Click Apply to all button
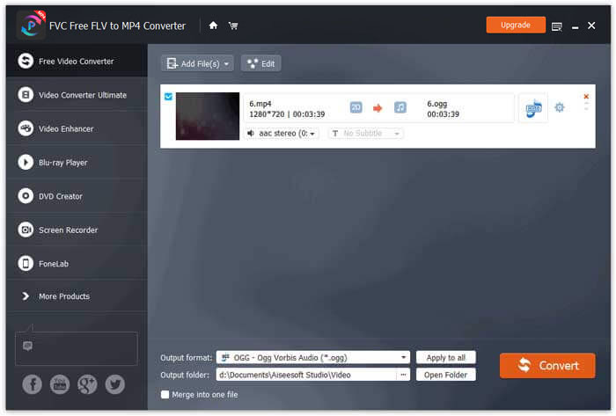The height and width of the screenshot is (416, 616). tap(446, 358)
